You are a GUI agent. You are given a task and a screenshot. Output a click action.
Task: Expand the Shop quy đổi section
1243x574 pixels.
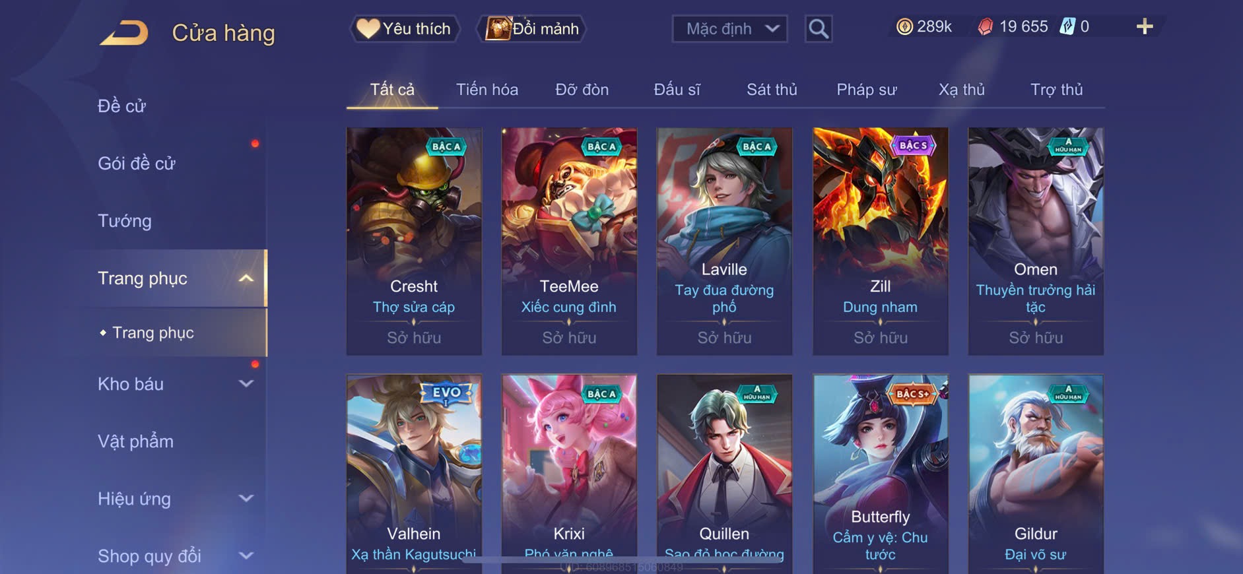246,556
